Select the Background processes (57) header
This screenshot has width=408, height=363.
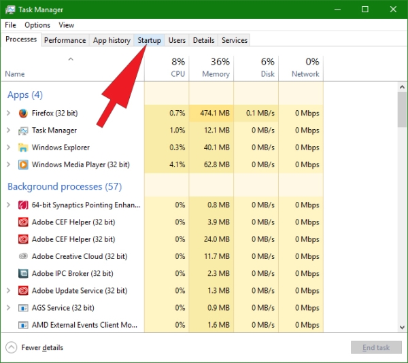point(65,187)
